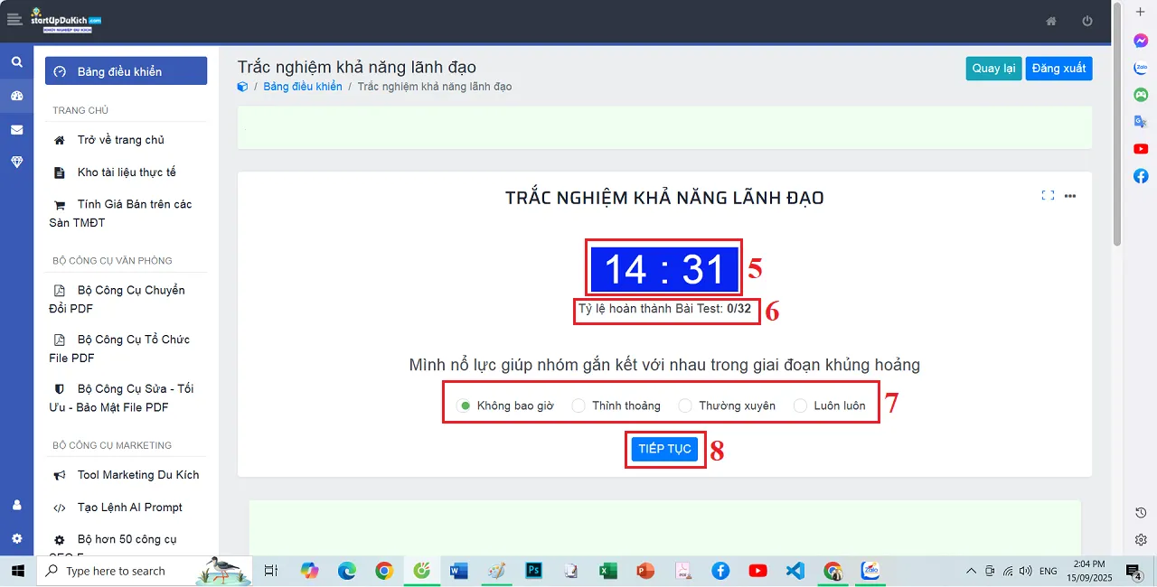Open Excel from the taskbar
Image resolution: width=1157 pixels, height=587 pixels.
[x=607, y=571]
